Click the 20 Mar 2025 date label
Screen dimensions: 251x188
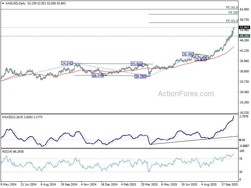150,185
